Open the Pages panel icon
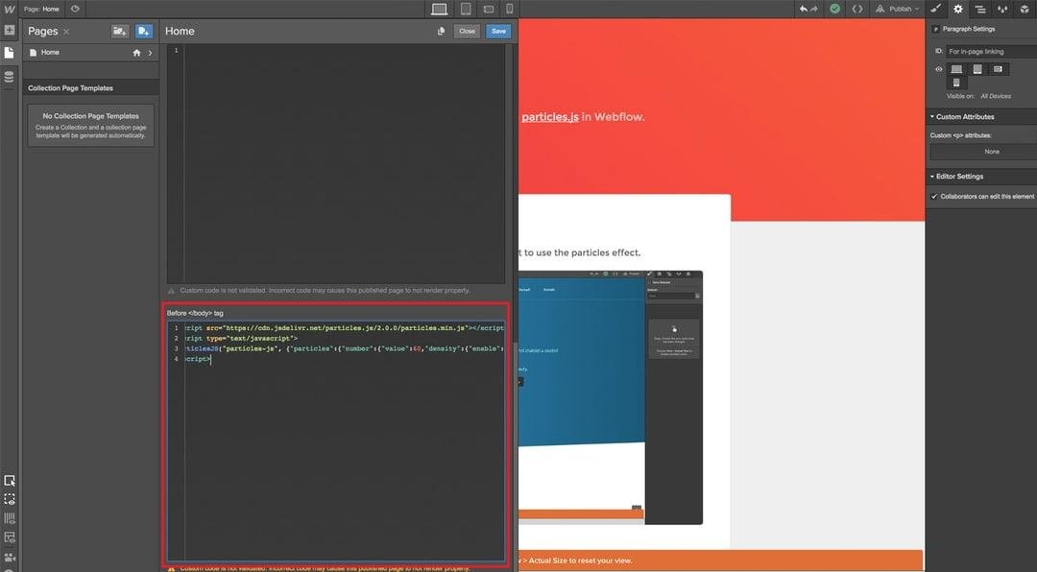Viewport: 1037px width, 572px height. (10, 53)
